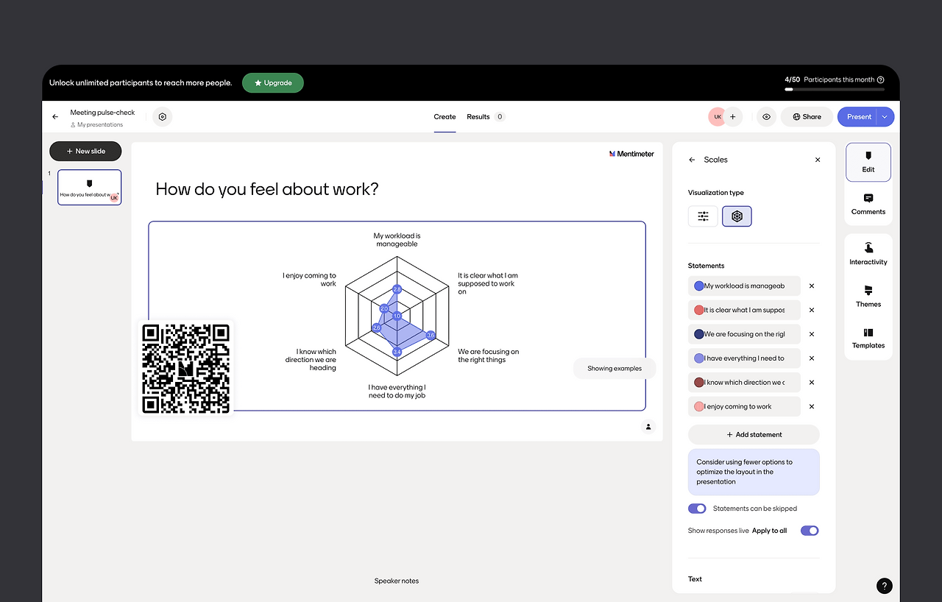This screenshot has width=942, height=602.
Task: Edit the 'My workload is manageable' statement field
Action: [744, 286]
